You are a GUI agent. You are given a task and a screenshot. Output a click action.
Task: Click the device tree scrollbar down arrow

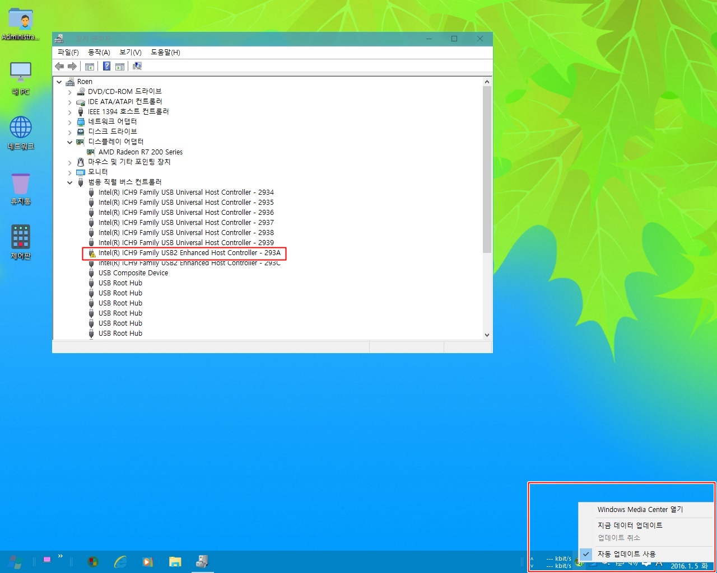pyautogui.click(x=487, y=335)
